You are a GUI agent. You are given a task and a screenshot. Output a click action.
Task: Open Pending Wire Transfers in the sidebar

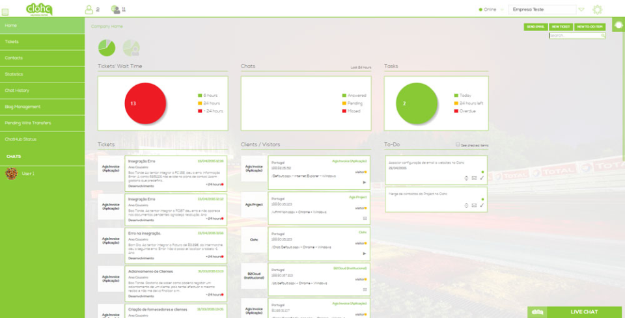click(x=42, y=124)
